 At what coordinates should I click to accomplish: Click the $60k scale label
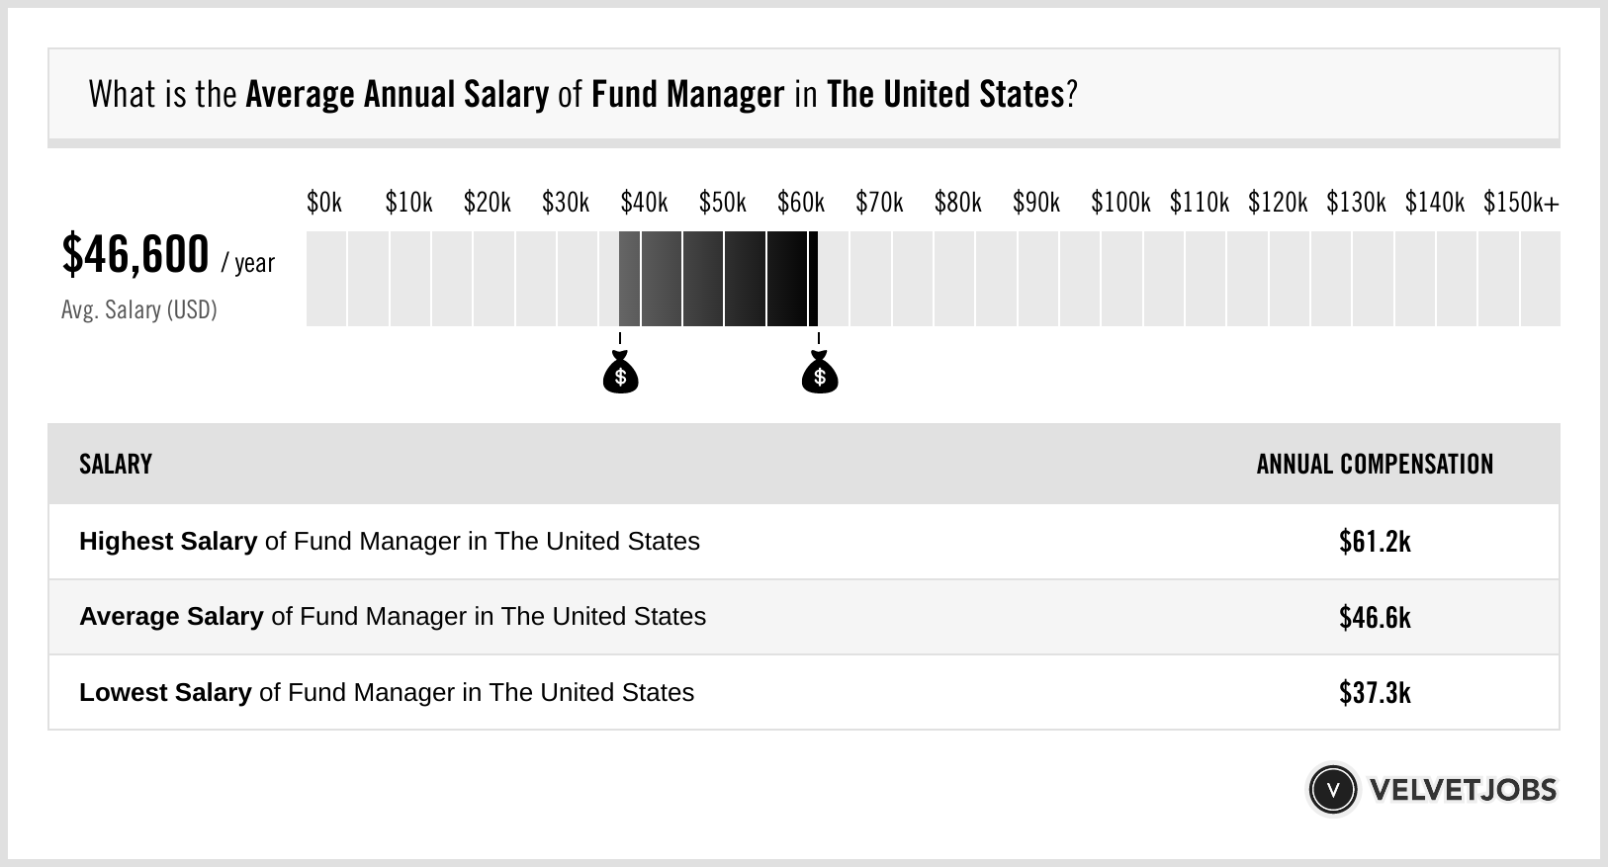pyautogui.click(x=801, y=203)
